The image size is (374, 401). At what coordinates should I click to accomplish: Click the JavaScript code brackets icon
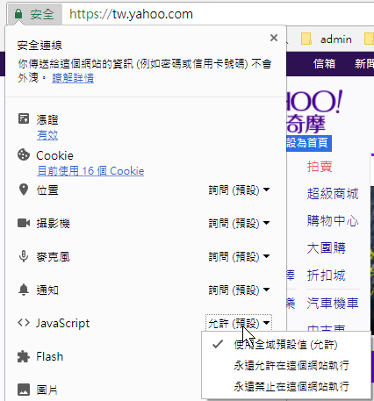click(24, 323)
